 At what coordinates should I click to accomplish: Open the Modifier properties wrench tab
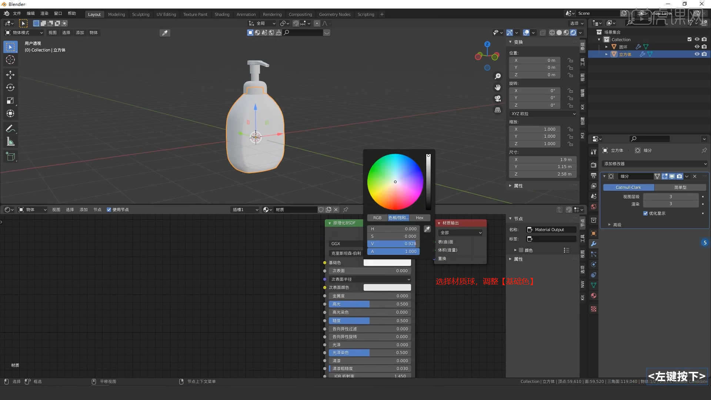point(594,244)
